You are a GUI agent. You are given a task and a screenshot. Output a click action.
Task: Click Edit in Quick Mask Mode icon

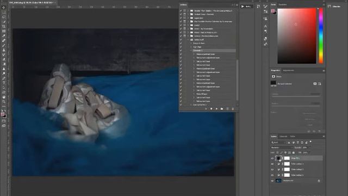[4, 121]
